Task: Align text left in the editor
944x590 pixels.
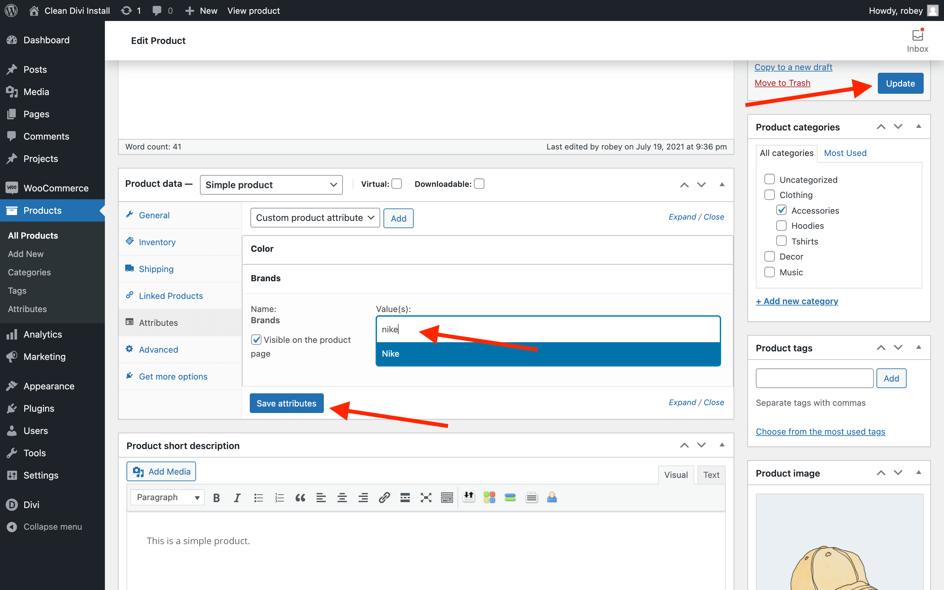Action: (321, 498)
